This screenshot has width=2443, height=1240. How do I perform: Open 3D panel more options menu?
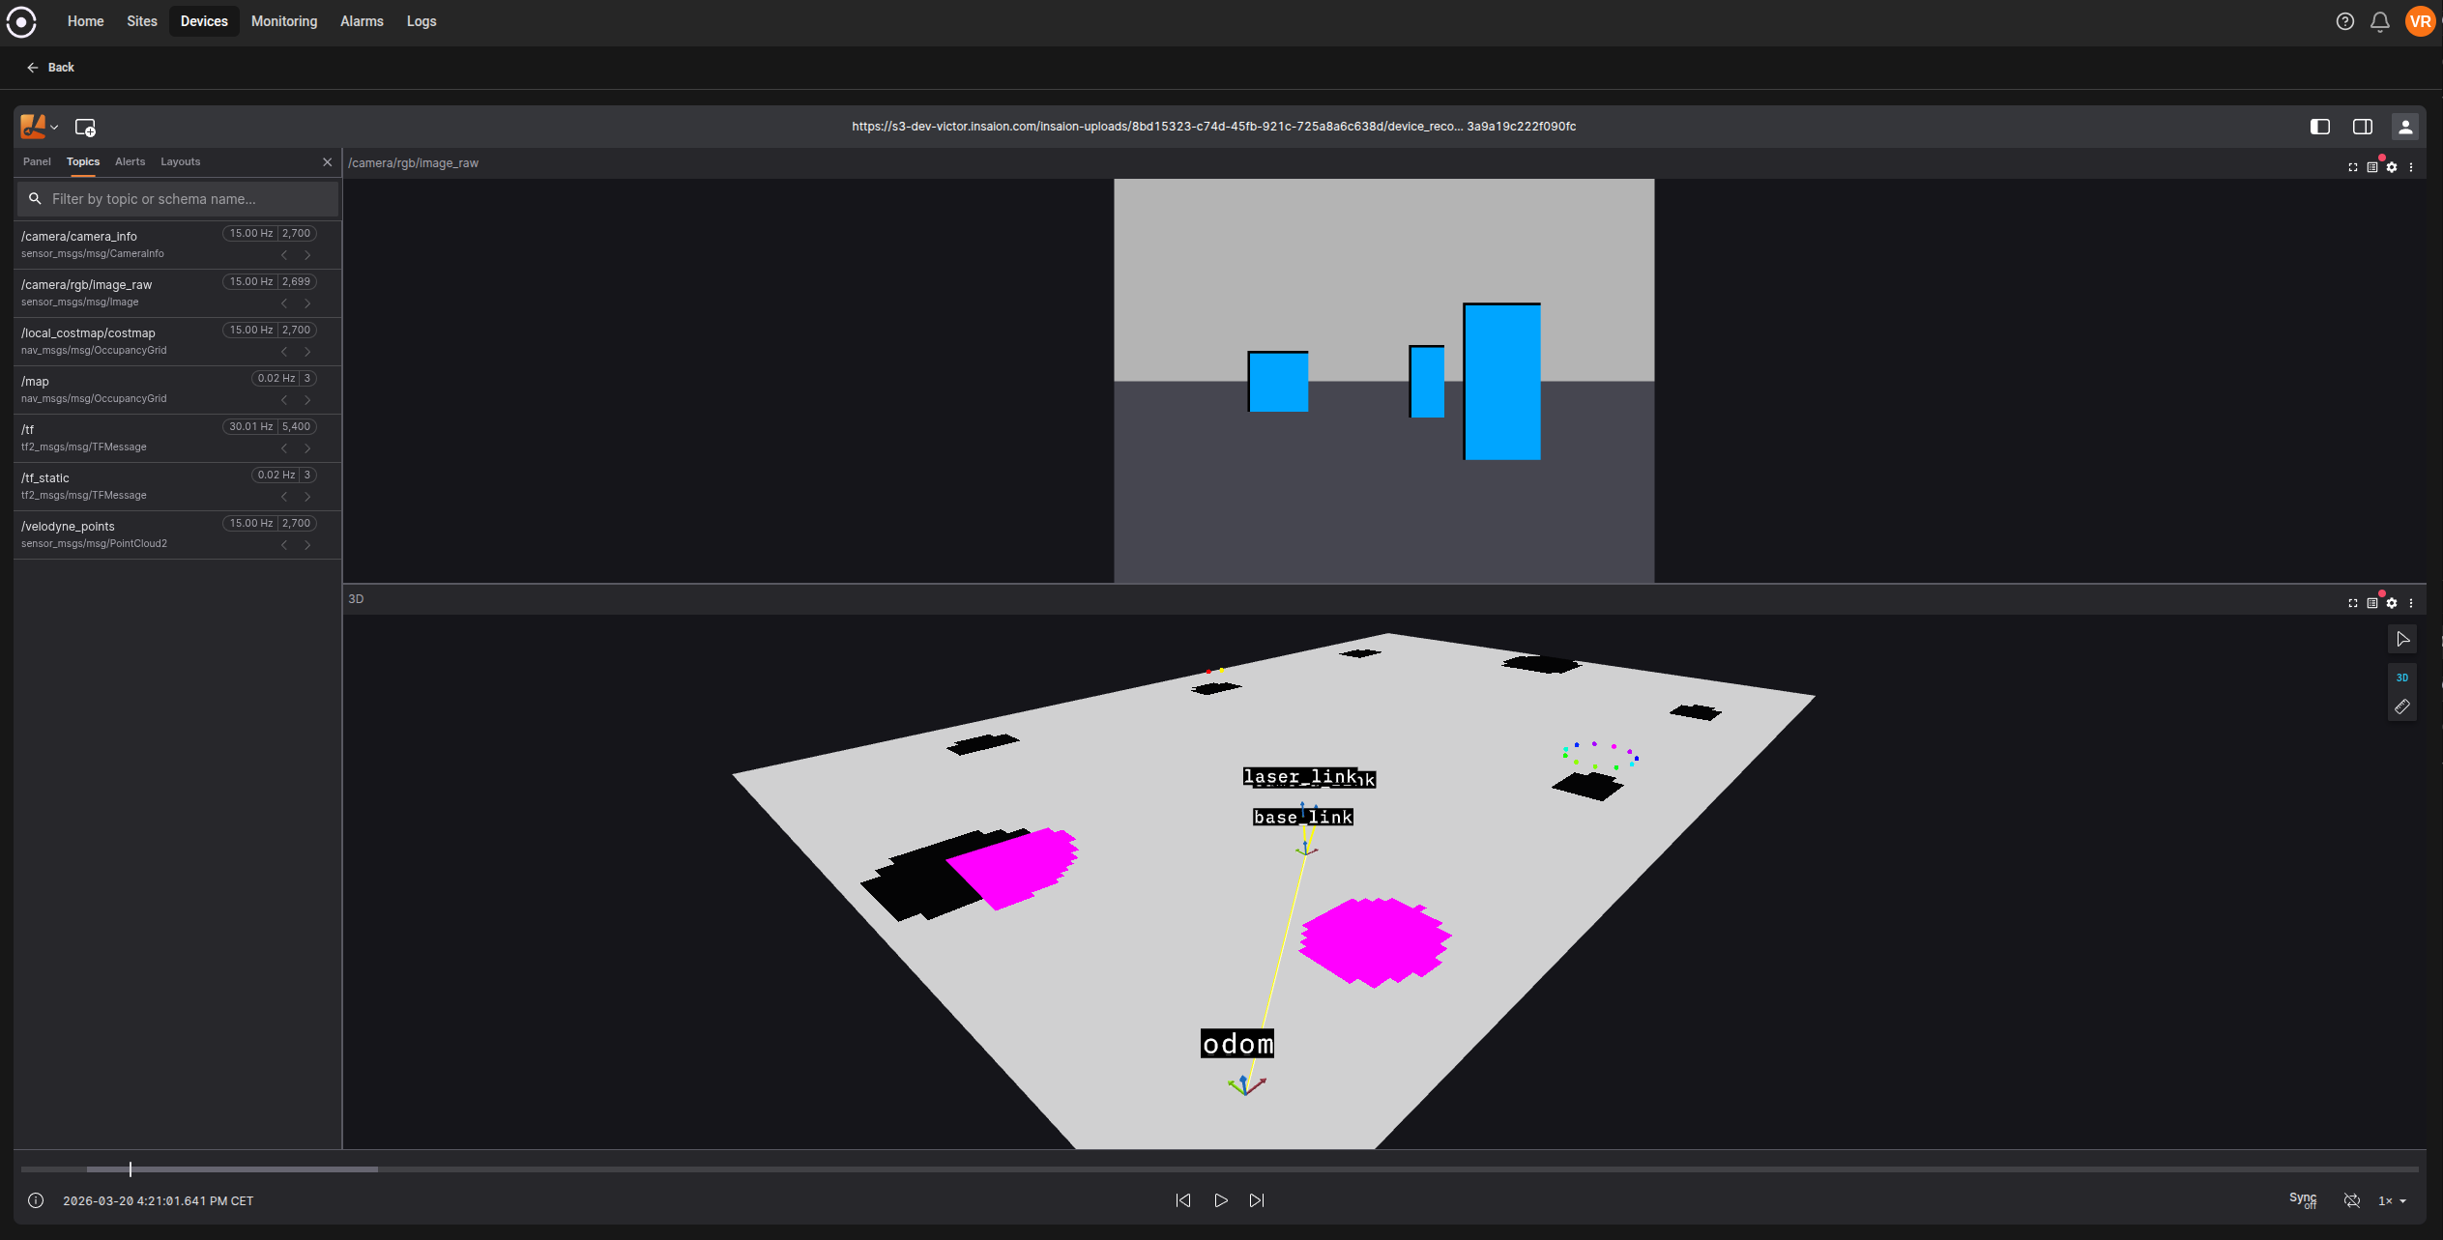pos(2411,603)
